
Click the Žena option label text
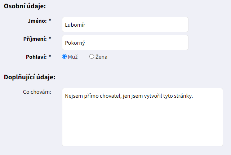click(x=101, y=57)
